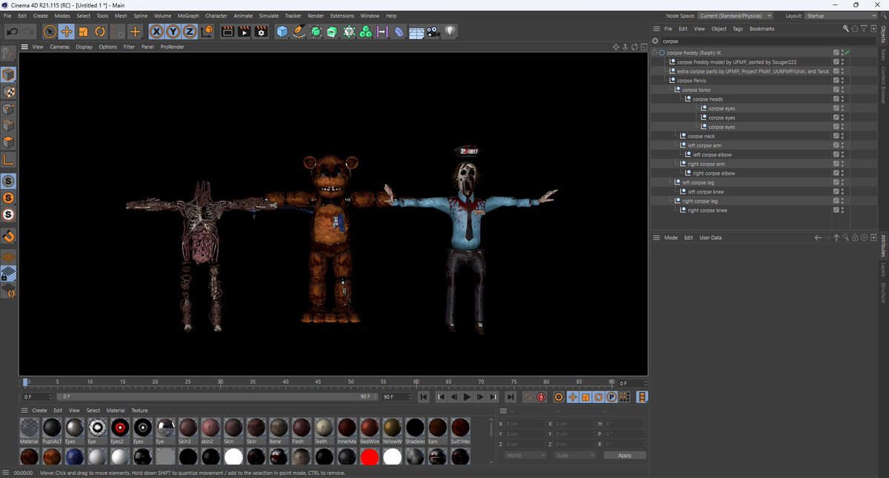Open the Extensions menu
889x478 pixels.
(342, 16)
